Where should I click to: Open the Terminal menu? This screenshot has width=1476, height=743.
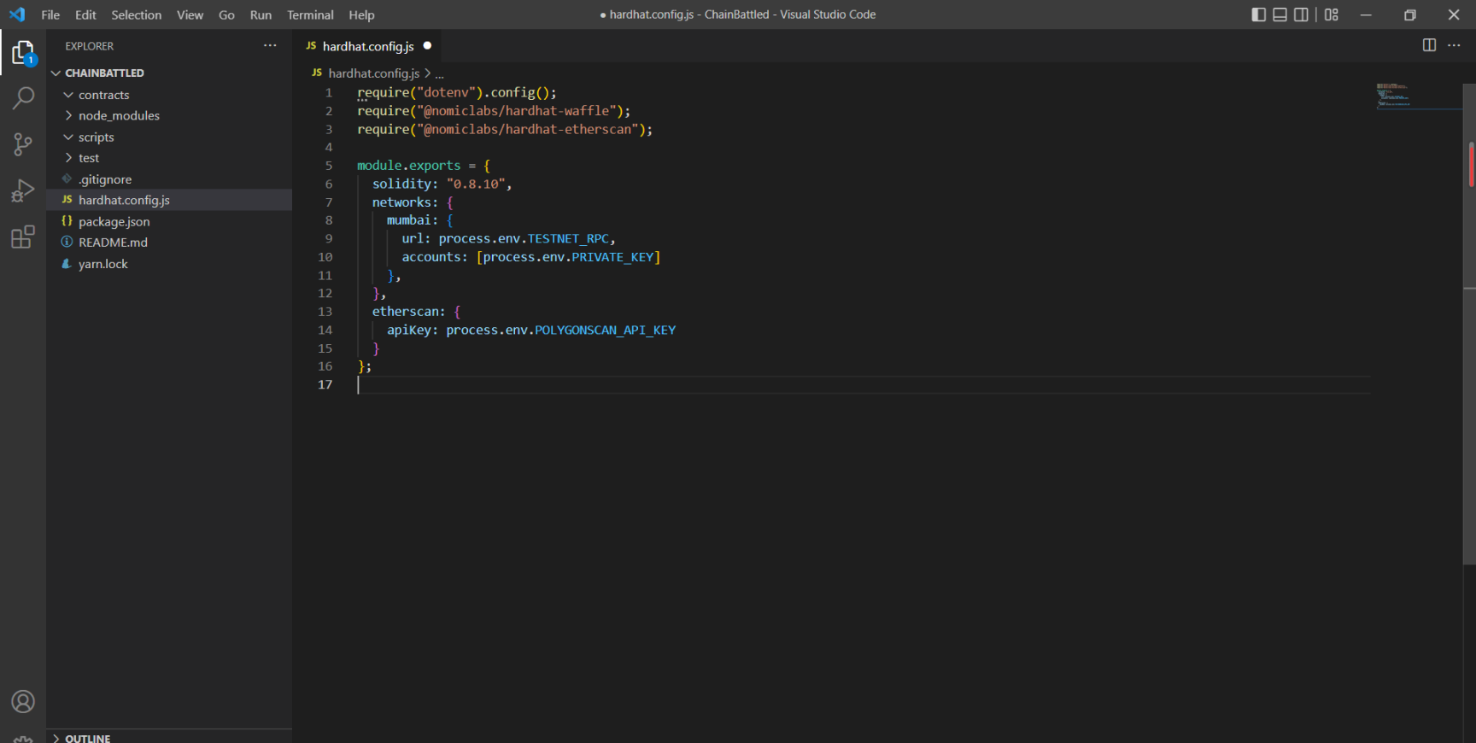[310, 15]
